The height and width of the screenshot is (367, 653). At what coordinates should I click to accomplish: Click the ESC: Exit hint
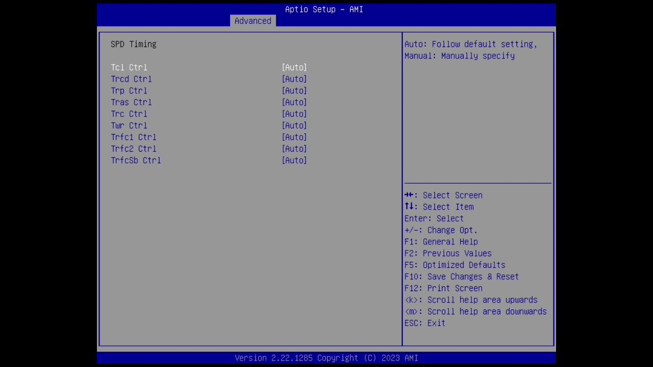click(425, 323)
